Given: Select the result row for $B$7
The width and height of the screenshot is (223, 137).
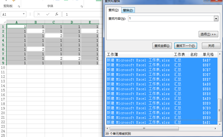Looking at the screenshot, I should tap(162, 65).
